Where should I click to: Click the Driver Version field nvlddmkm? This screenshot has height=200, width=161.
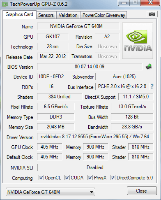(x=95, y=137)
